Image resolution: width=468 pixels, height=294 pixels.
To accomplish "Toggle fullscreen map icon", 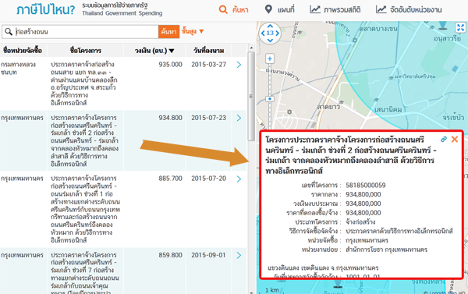I will 461,27.
